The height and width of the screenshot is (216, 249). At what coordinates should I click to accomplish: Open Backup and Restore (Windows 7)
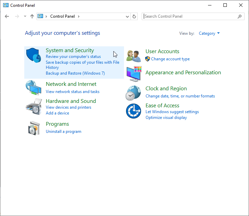pos(75,73)
